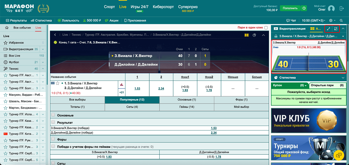Open the search magnifier icon
Viewport: 349px width, 165px height.
[x=341, y=21]
